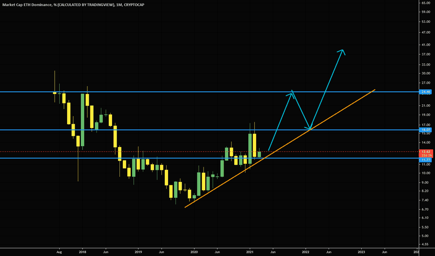Select the blue 16.07 price label
435x256 pixels.
click(x=426, y=130)
